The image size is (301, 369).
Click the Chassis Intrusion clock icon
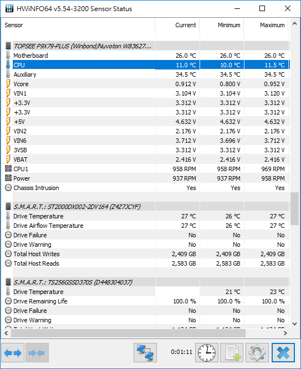(8, 188)
